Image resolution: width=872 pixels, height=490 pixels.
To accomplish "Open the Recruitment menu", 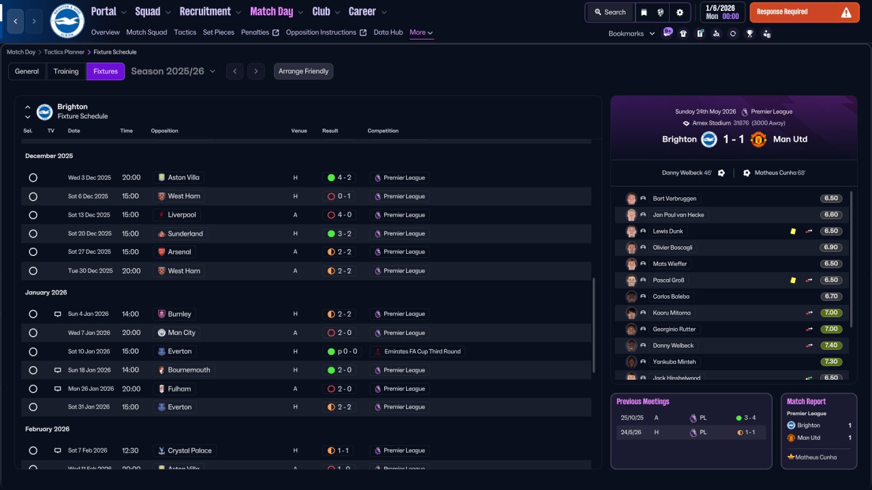I will point(210,12).
